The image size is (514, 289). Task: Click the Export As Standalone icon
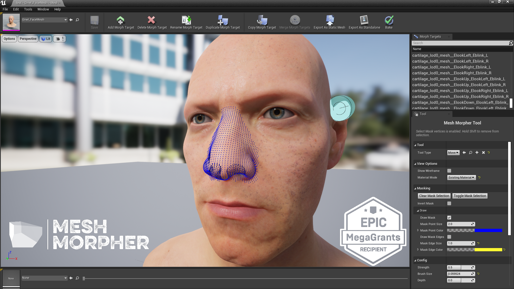[x=364, y=20]
